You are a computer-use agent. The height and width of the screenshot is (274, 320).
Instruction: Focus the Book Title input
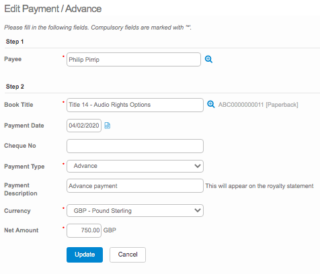(x=135, y=105)
